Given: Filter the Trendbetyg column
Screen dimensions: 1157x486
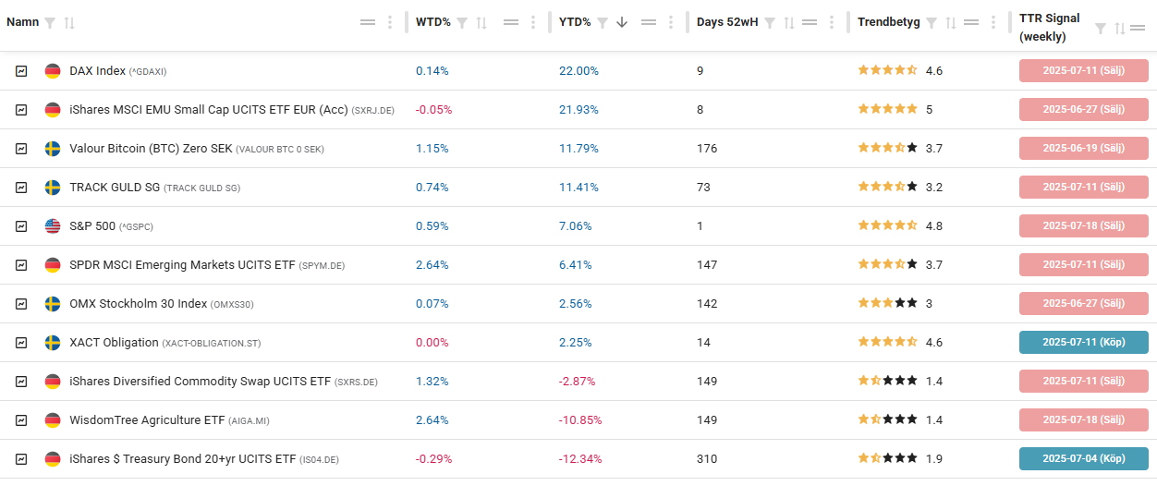Looking at the screenshot, I should pos(932,22).
